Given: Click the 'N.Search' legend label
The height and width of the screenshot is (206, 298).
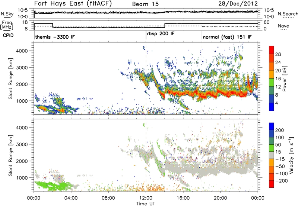Looking at the screenshot, I should coord(288,14).
